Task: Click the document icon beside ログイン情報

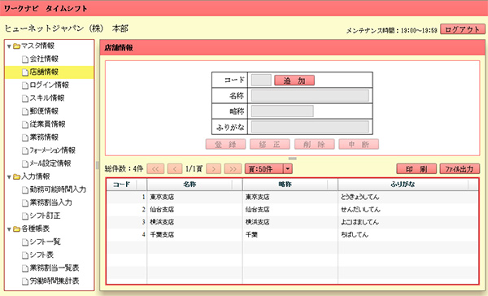Action: coord(25,85)
